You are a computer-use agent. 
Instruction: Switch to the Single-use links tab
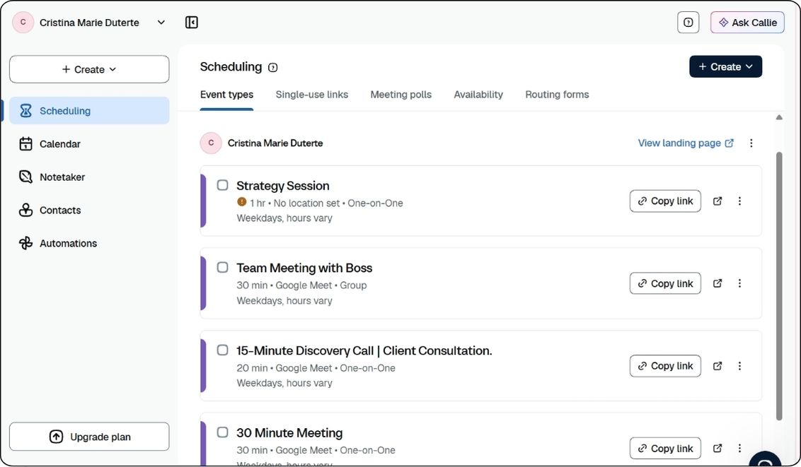click(311, 94)
